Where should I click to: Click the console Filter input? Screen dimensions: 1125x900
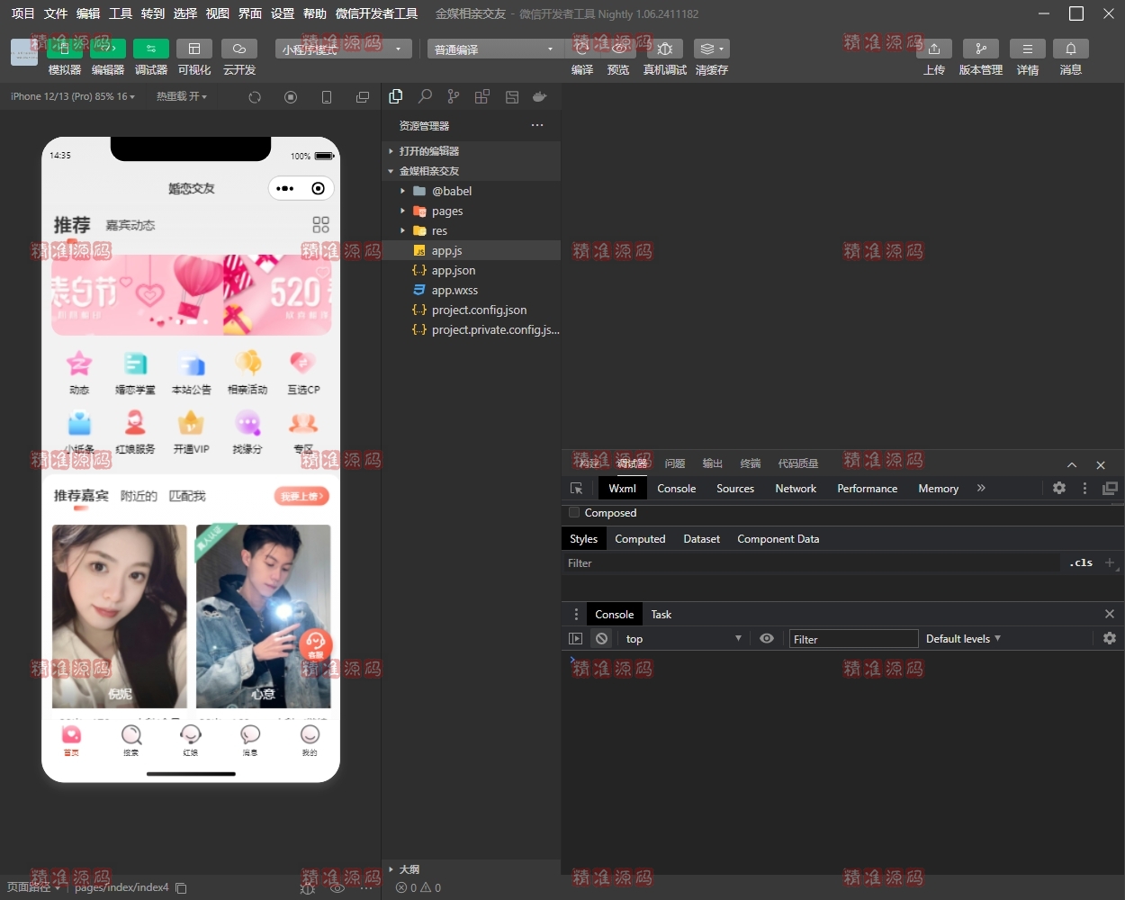pos(853,639)
